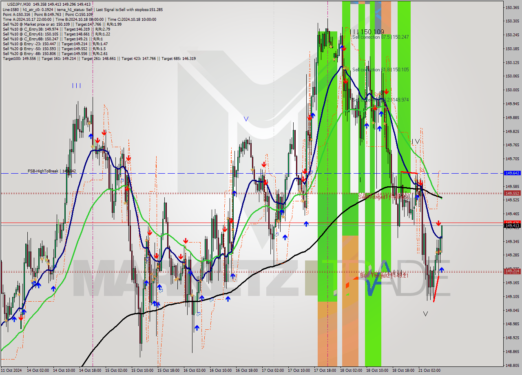Click the 16 Oct 02:00 time label
The image size is (522, 375).
click(x=194, y=371)
